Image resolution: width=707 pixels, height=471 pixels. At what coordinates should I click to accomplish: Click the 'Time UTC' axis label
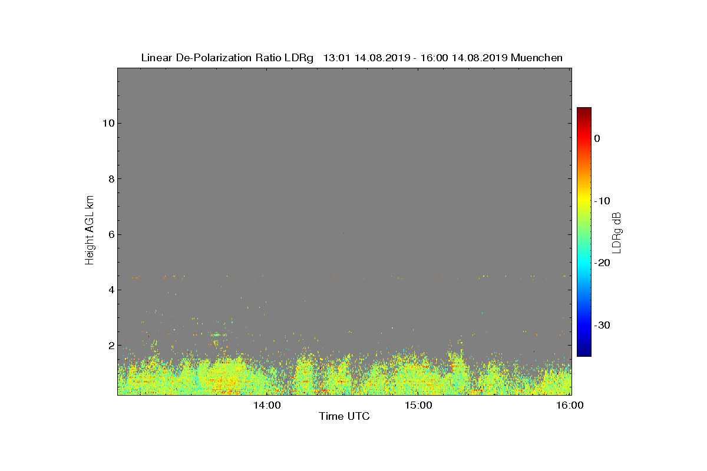point(345,416)
